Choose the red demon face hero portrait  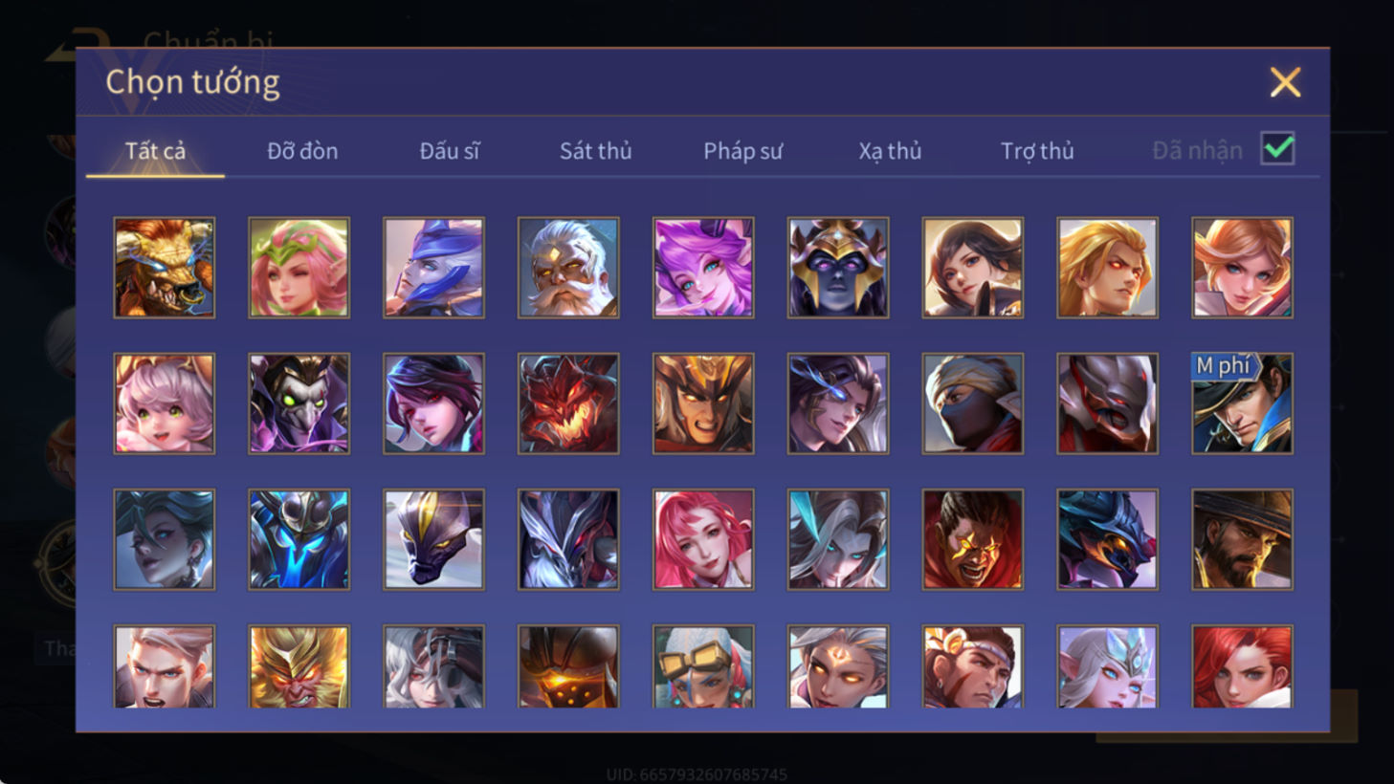[568, 403]
